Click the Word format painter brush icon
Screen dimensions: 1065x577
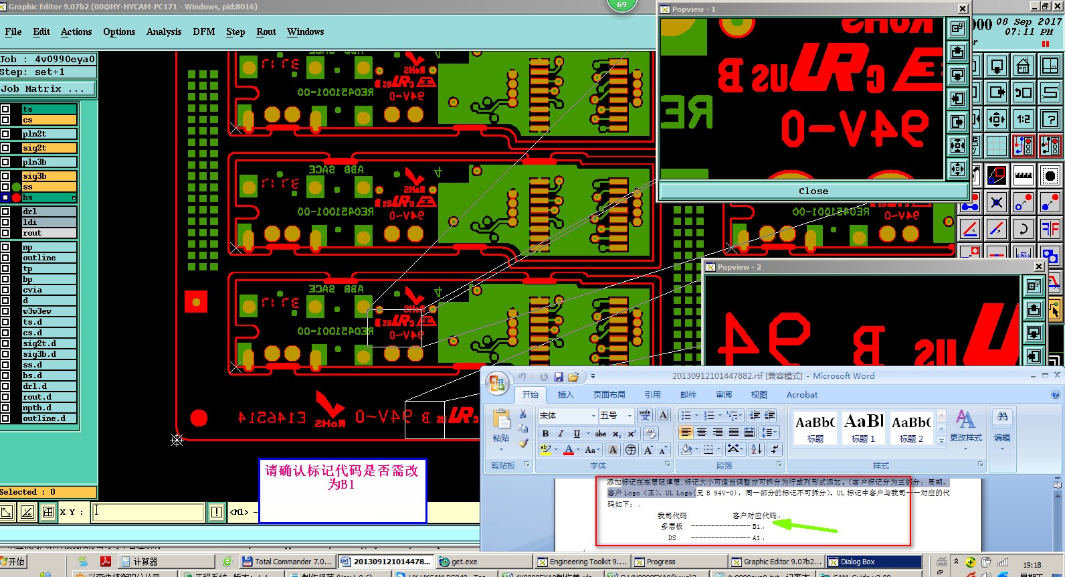coord(523,442)
